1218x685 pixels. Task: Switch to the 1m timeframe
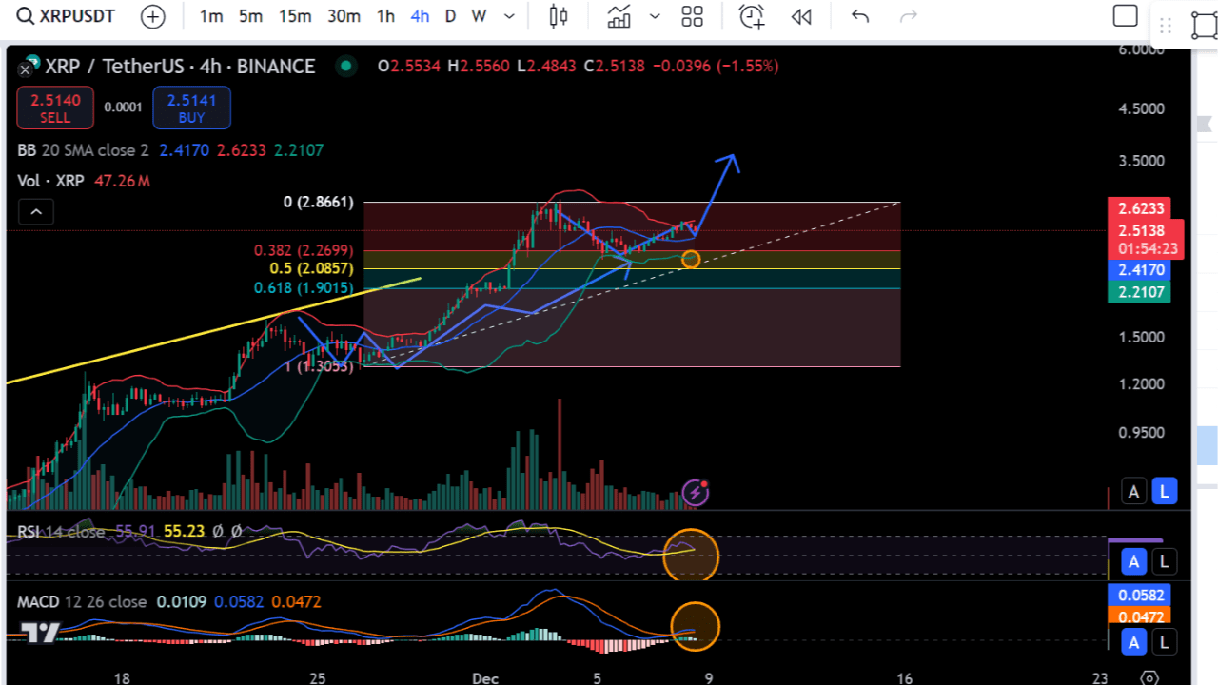pos(211,16)
